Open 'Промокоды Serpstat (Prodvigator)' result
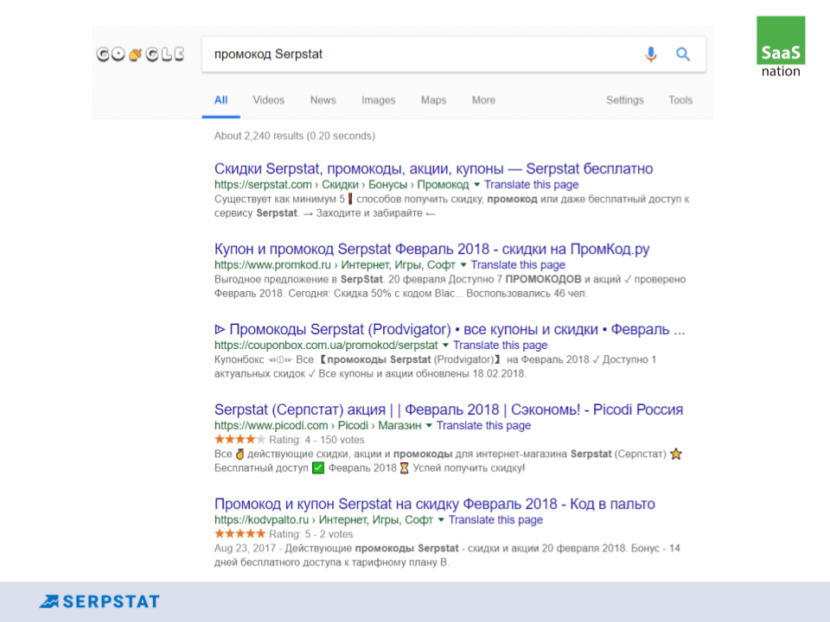The width and height of the screenshot is (830, 622). (450, 329)
